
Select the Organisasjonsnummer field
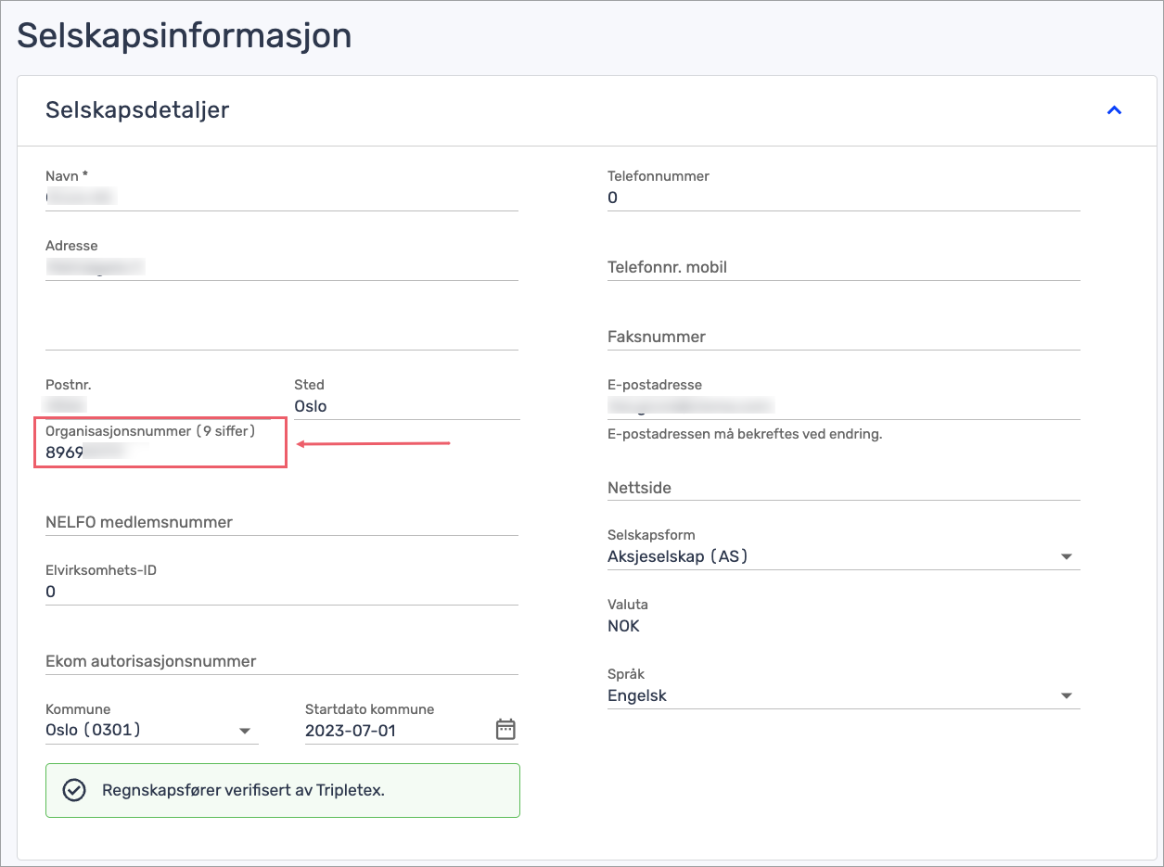tap(158, 453)
